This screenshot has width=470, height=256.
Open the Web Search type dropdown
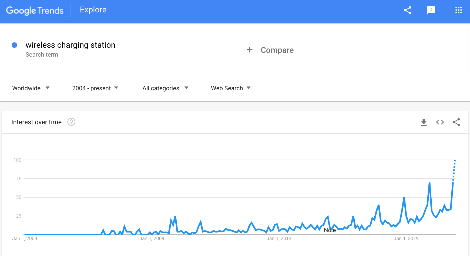[231, 88]
